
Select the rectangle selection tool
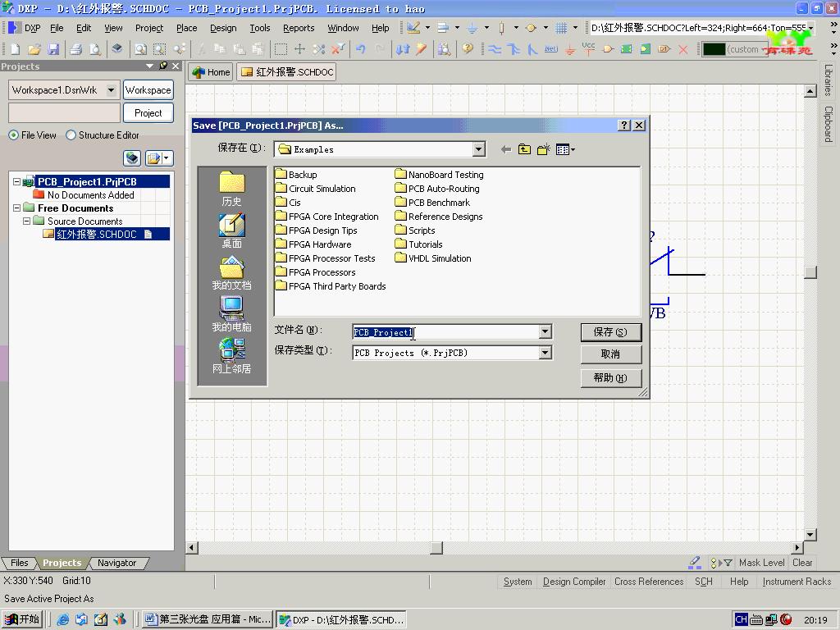coord(281,49)
